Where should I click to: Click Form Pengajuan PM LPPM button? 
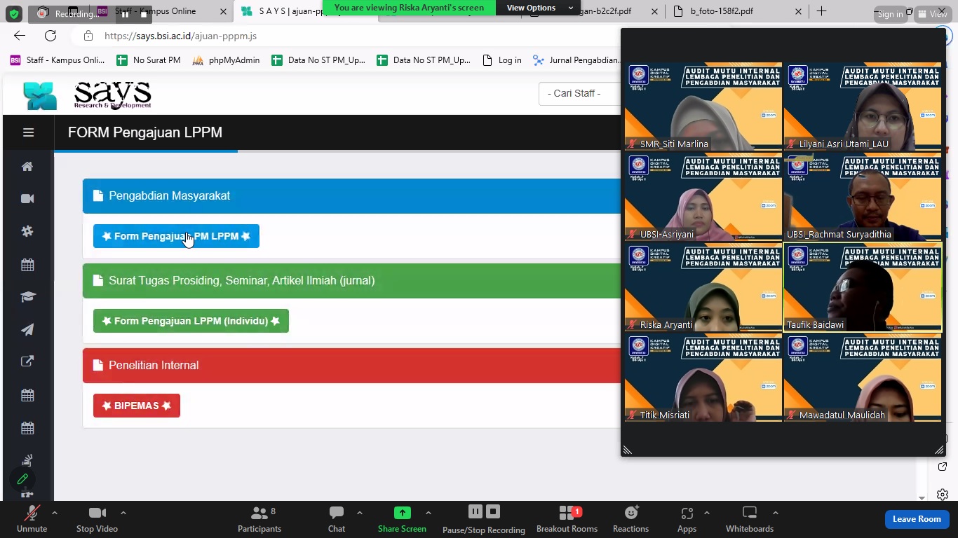pyautogui.click(x=176, y=236)
